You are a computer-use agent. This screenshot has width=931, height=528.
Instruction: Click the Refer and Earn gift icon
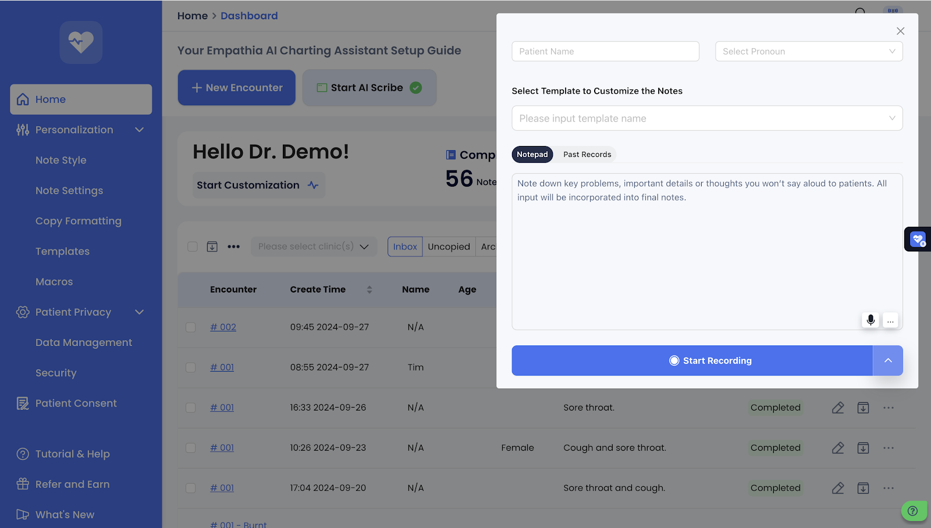pos(23,484)
